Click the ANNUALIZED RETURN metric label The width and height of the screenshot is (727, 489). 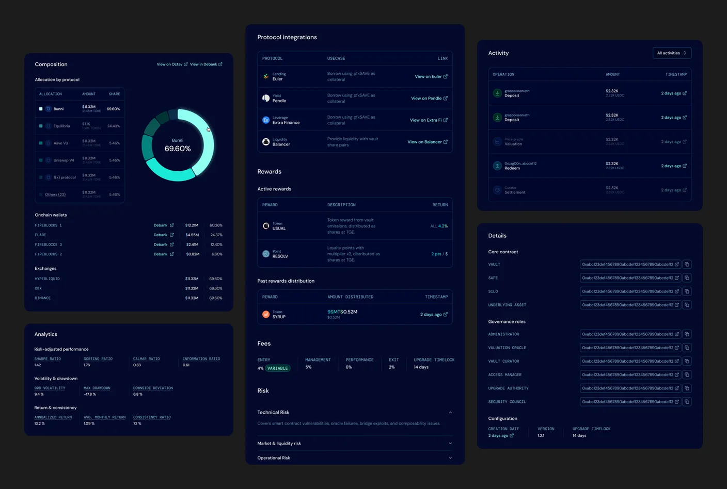[x=53, y=417]
